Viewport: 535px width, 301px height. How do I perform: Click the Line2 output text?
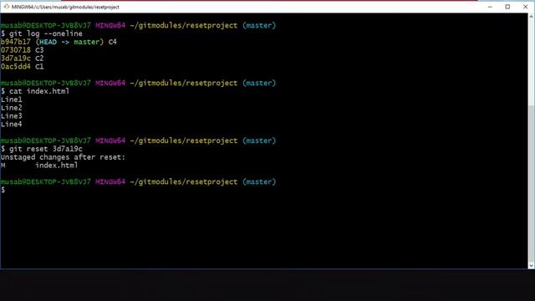coord(11,108)
